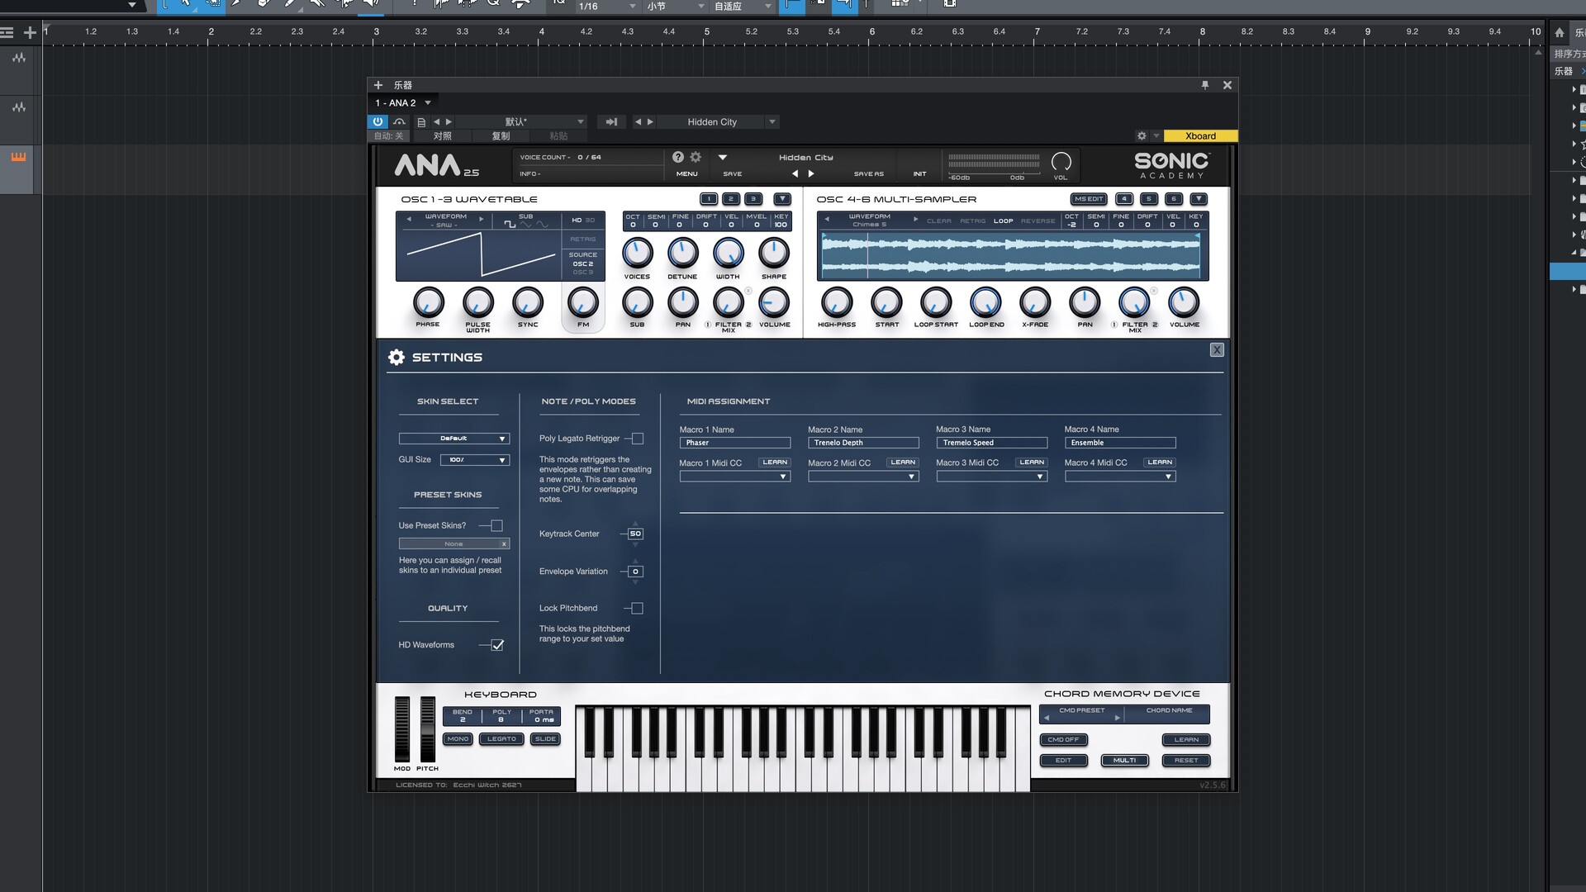Toggle REVERSE for multi-sampler waveform
The image size is (1586, 892).
[x=1038, y=221]
